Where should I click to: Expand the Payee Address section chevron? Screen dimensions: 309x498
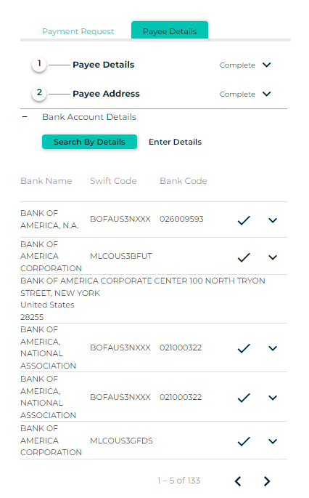(x=267, y=94)
